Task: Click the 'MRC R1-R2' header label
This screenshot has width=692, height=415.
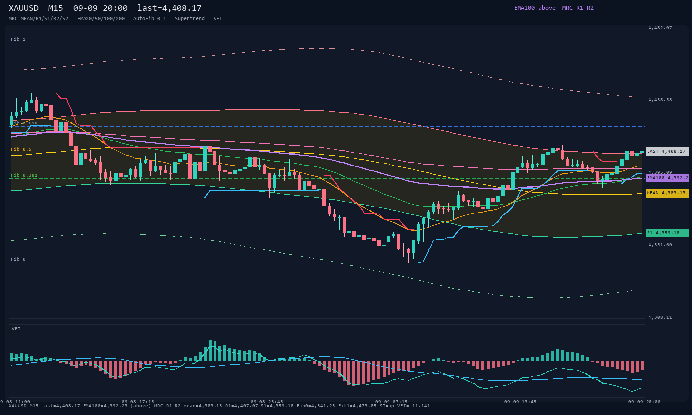Action: pos(578,8)
